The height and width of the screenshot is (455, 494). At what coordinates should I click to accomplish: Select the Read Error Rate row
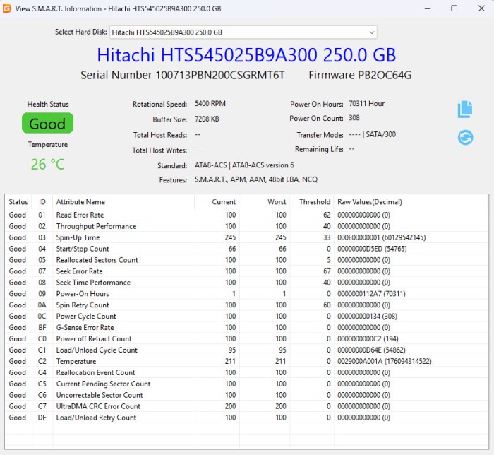tap(247, 215)
